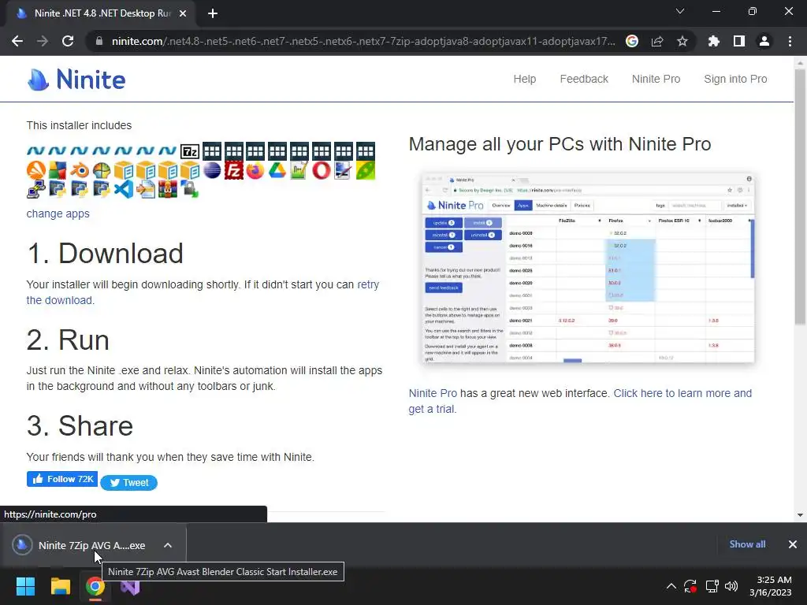The width and height of the screenshot is (807, 605).
Task: Click the Firefox icon in installer list
Action: pos(255,170)
